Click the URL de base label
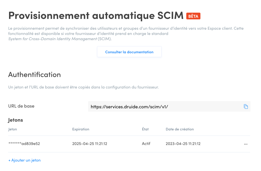 21,106
